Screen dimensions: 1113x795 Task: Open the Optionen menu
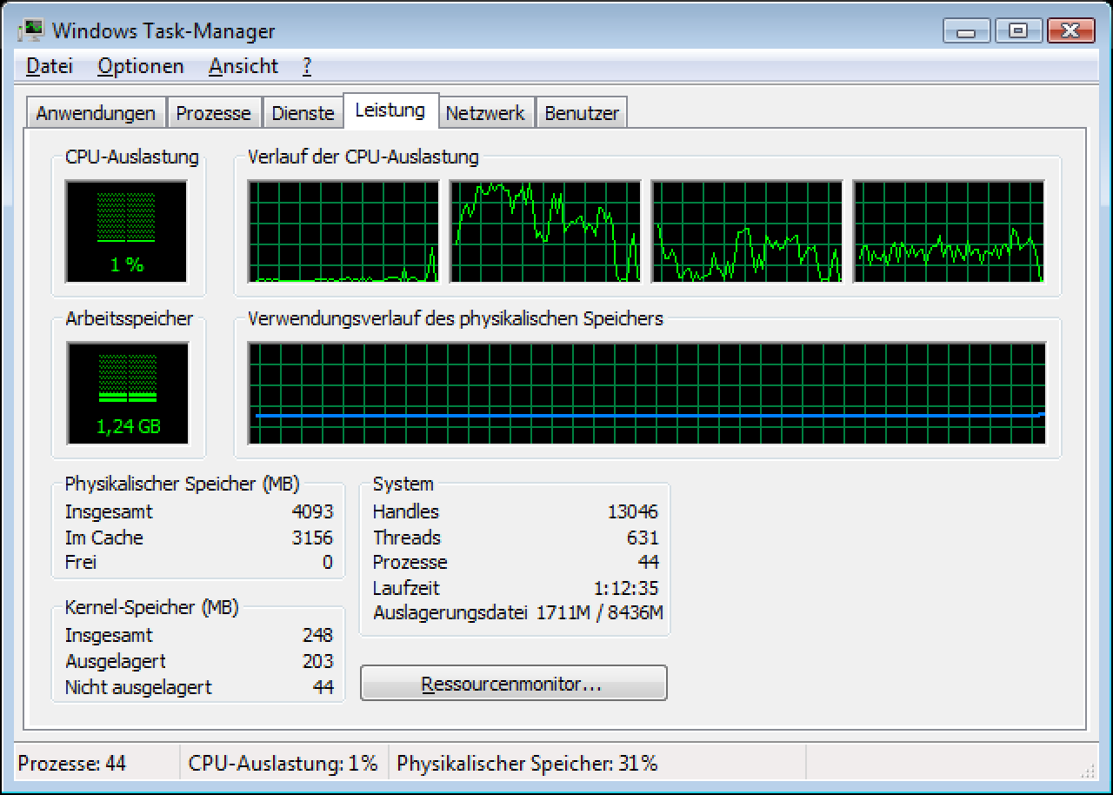[x=141, y=66]
